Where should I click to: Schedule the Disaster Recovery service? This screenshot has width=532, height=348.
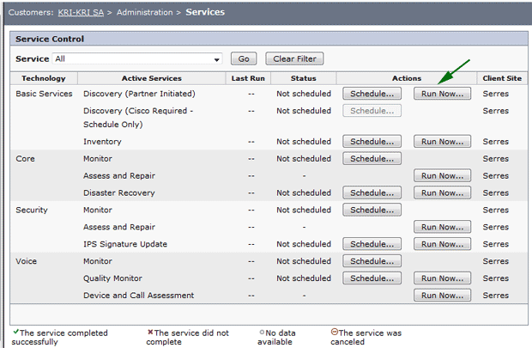[x=372, y=192]
